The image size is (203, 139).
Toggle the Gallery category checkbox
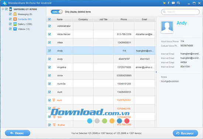pyautogui.click(x=10, y=24)
